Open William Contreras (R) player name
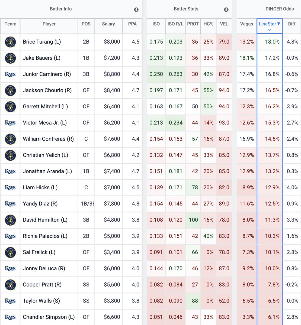The image size is (301, 325). click(x=48, y=139)
